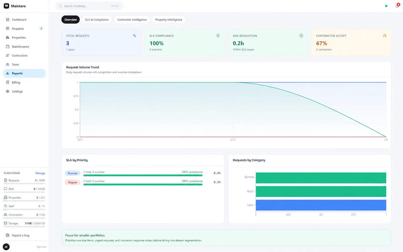Click the Contractors people icon in sidebar
Image resolution: width=403 pixels, height=252 pixels.
[x=8, y=56]
